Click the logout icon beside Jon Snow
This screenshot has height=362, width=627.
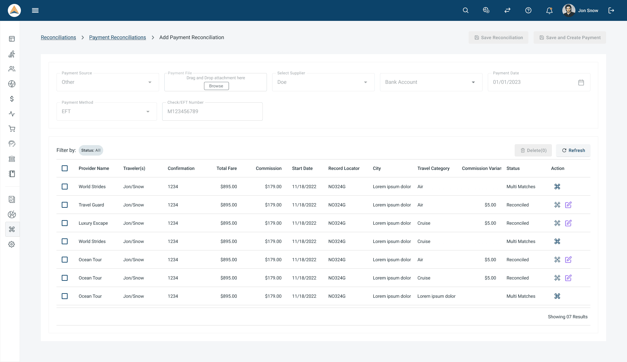(611, 10)
